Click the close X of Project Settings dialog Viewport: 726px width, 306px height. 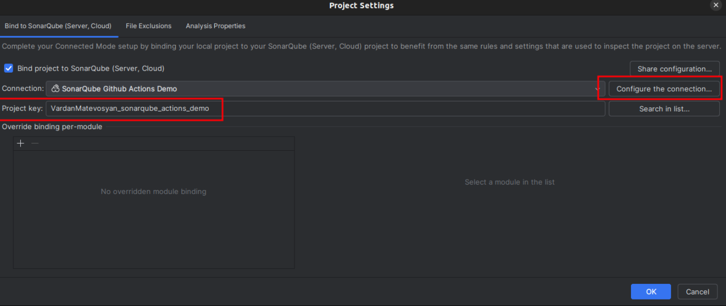pyautogui.click(x=716, y=6)
